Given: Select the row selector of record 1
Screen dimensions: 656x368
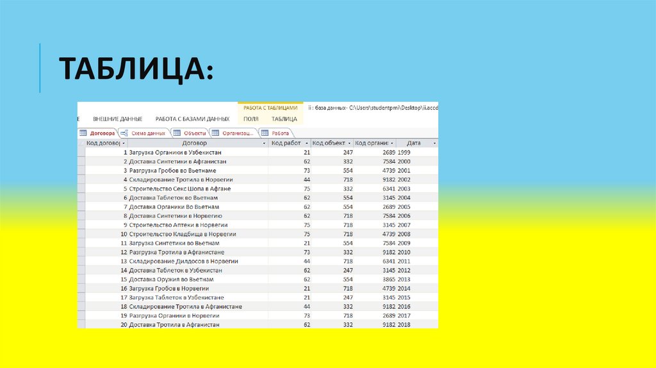Looking at the screenshot, I should (x=81, y=153).
